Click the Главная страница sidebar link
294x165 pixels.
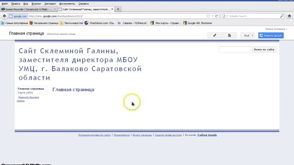pos(31,88)
